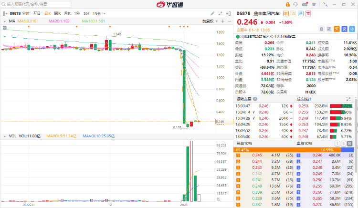
Task: Click the orange 89.45% bid ratio bar
Action: (287, 150)
